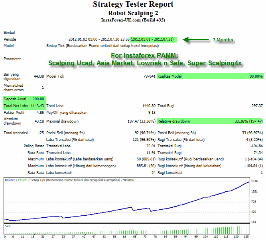Click 'InstaForex-UK.com (Build 432)' text
266x240 pixels.
point(133,20)
